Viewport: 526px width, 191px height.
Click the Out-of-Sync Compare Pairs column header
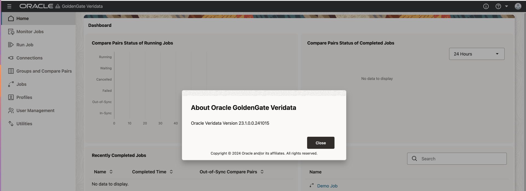coord(228,172)
